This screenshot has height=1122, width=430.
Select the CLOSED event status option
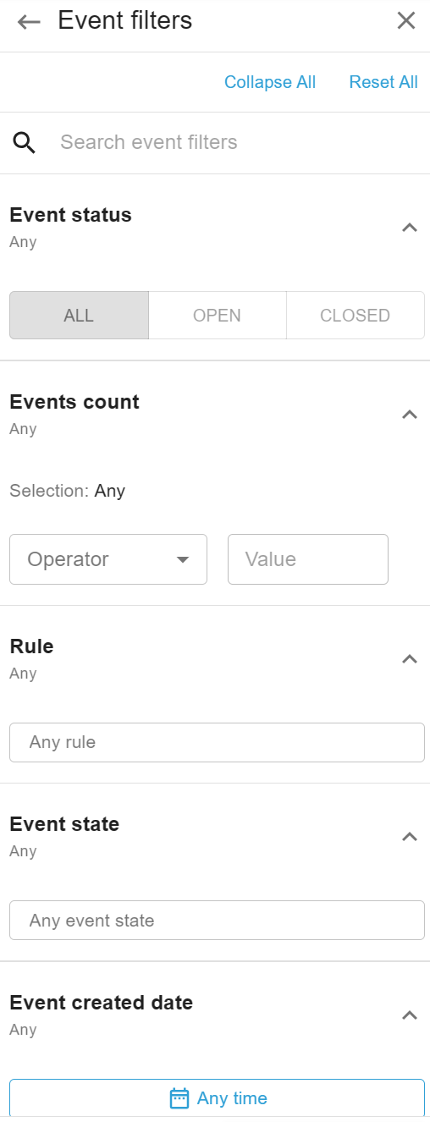(x=356, y=316)
